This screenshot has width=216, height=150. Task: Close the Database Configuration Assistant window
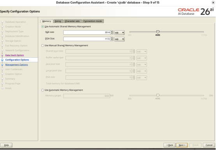(x=213, y=3)
